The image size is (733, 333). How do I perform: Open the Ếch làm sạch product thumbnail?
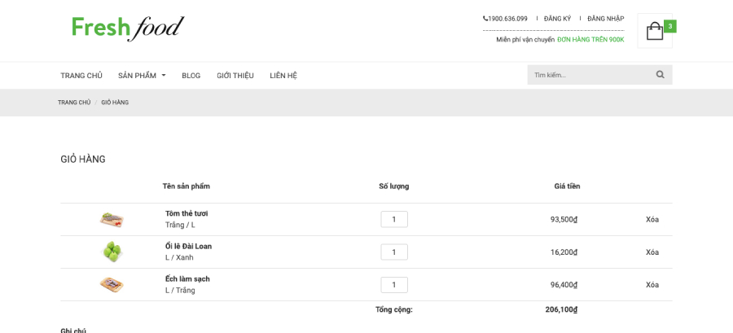click(x=112, y=284)
